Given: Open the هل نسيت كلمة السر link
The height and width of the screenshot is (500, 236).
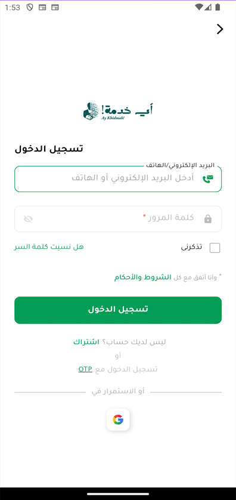Looking at the screenshot, I should (x=49, y=247).
